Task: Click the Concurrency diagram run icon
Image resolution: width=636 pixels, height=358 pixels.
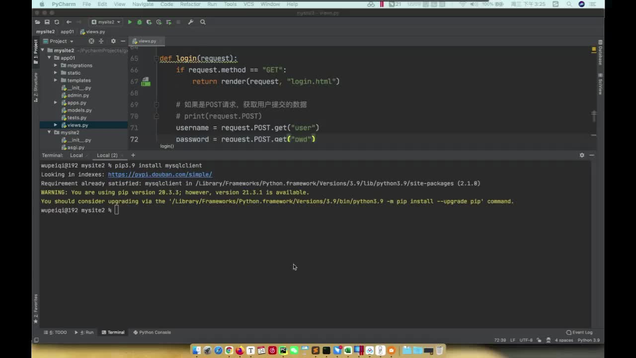Action: pyautogui.click(x=169, y=22)
